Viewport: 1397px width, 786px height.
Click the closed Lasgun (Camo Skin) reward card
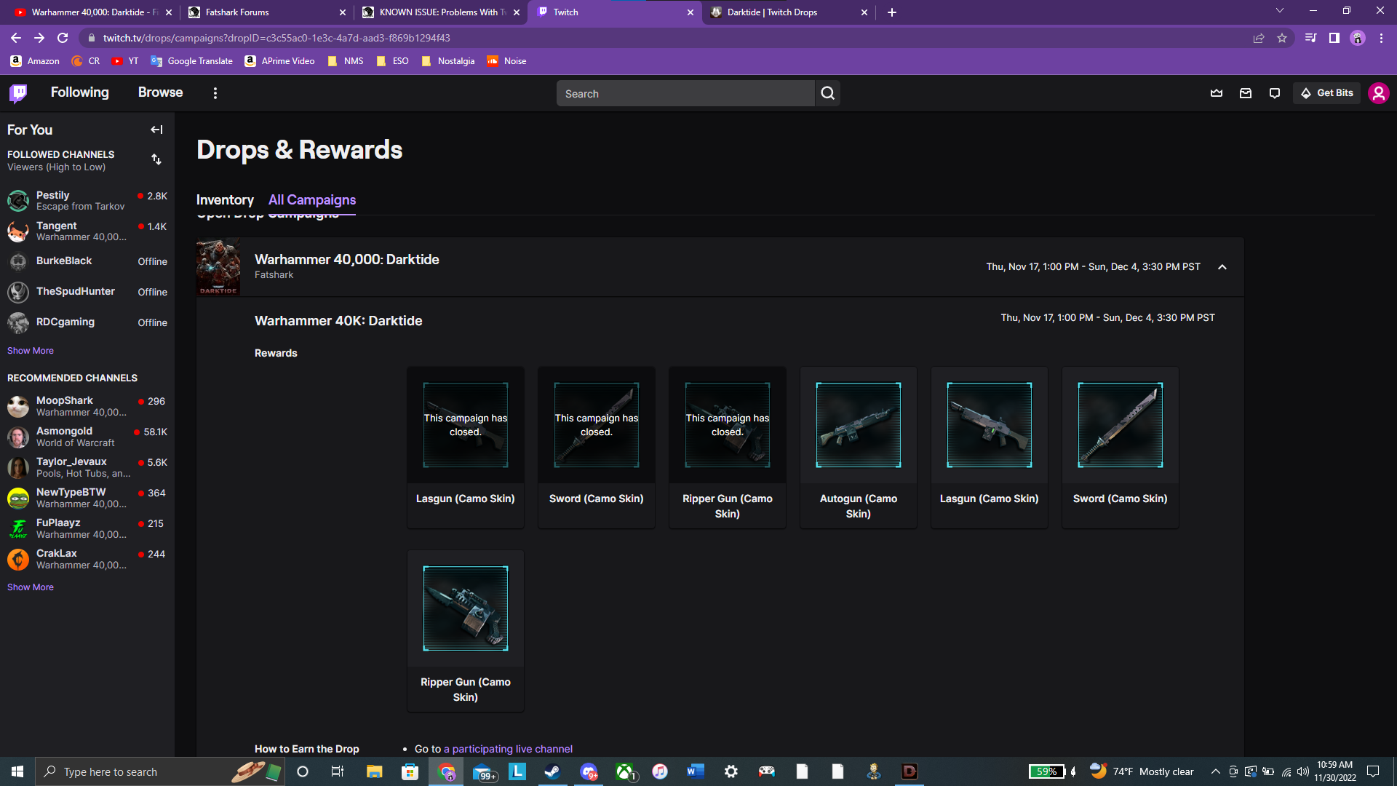(x=466, y=447)
